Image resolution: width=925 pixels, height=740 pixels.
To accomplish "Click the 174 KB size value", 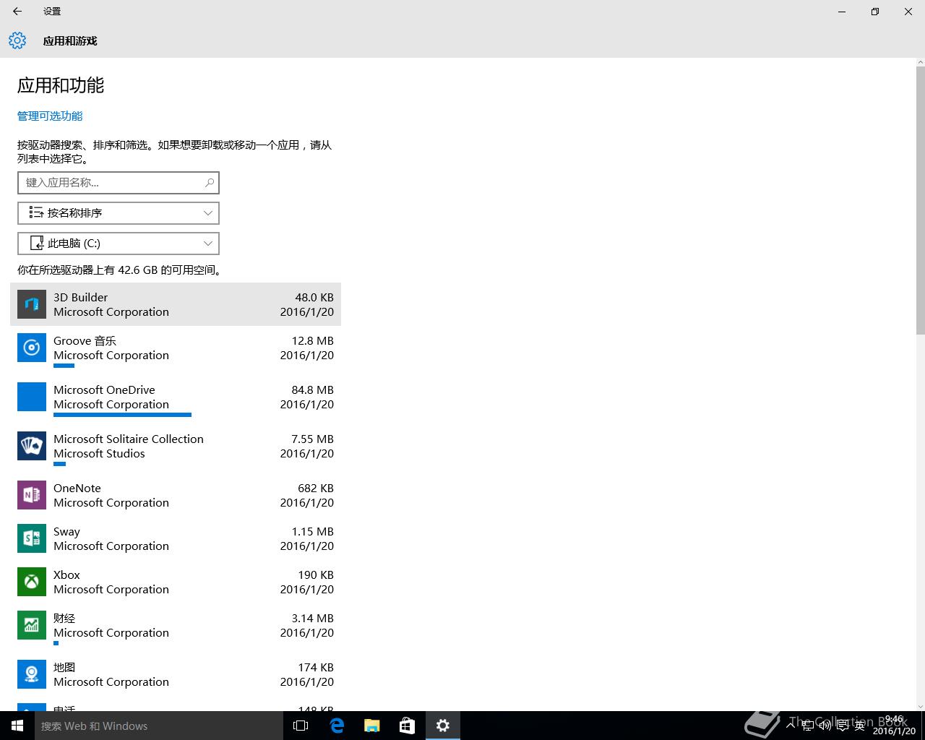I will click(316, 667).
